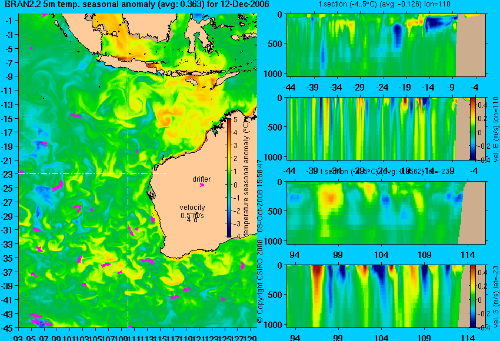Screen dimensions: 500x341
Task: Click the magenta drifter legend marker
Action: pyautogui.click(x=202, y=185)
